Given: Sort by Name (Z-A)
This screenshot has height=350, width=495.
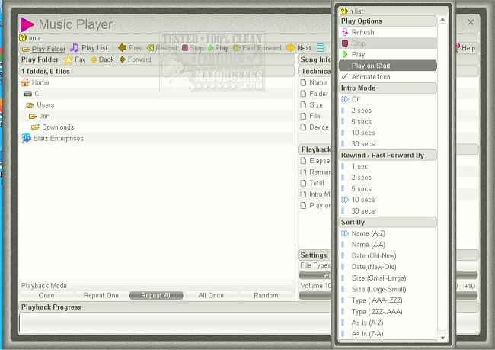Looking at the screenshot, I should [x=388, y=245].
